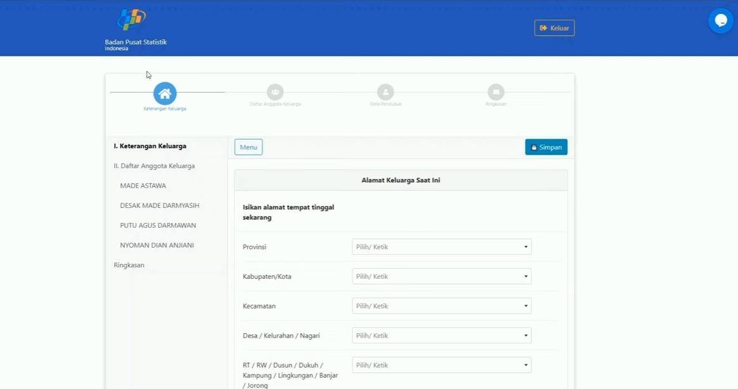Viewport: 738px width, 389px height.
Task: Select family member DESAK MADE DARMYASIH
Action: [x=160, y=205]
